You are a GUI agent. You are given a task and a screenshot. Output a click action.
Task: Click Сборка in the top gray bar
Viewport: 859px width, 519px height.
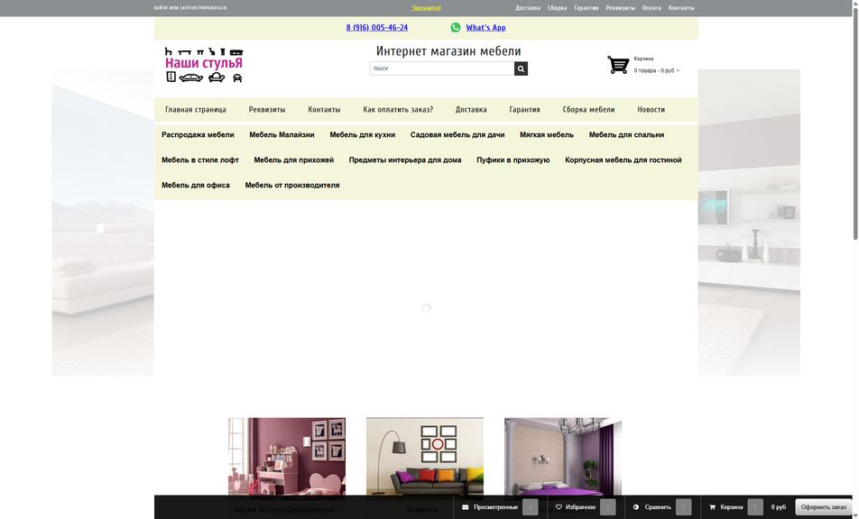click(x=557, y=8)
